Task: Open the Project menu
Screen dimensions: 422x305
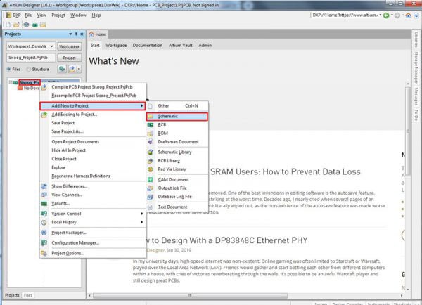Action: tap(58, 15)
